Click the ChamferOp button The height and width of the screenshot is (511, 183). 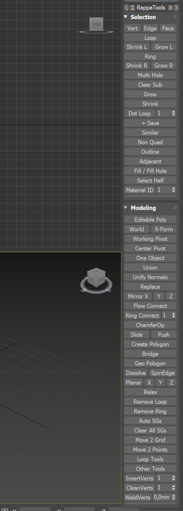pos(150,325)
